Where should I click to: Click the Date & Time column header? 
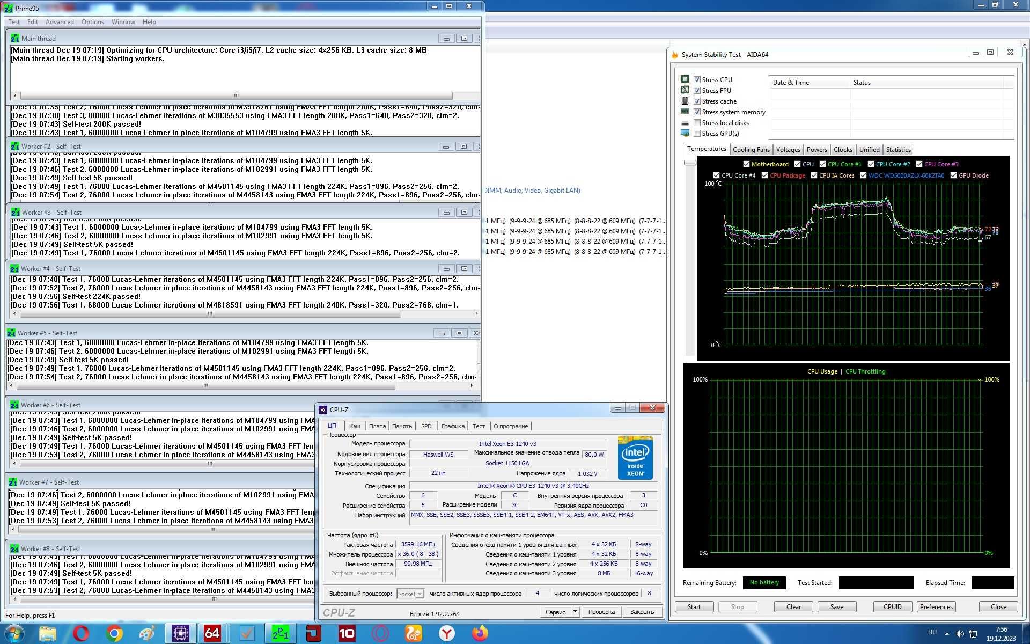(x=810, y=83)
